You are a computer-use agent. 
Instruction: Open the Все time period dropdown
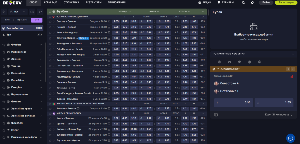click(18, 12)
